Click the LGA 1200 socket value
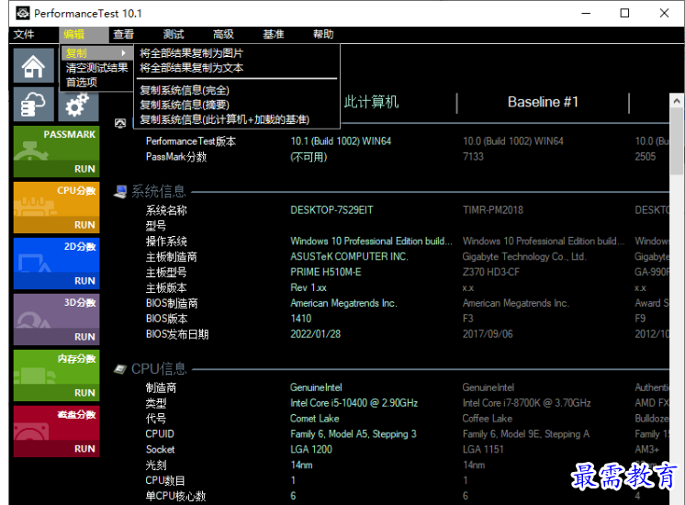 click(311, 450)
